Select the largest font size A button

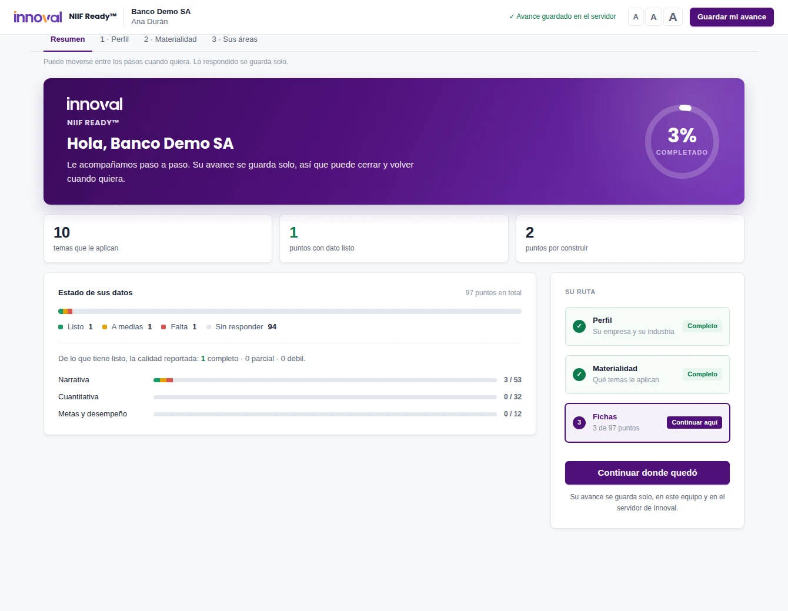[x=673, y=17]
